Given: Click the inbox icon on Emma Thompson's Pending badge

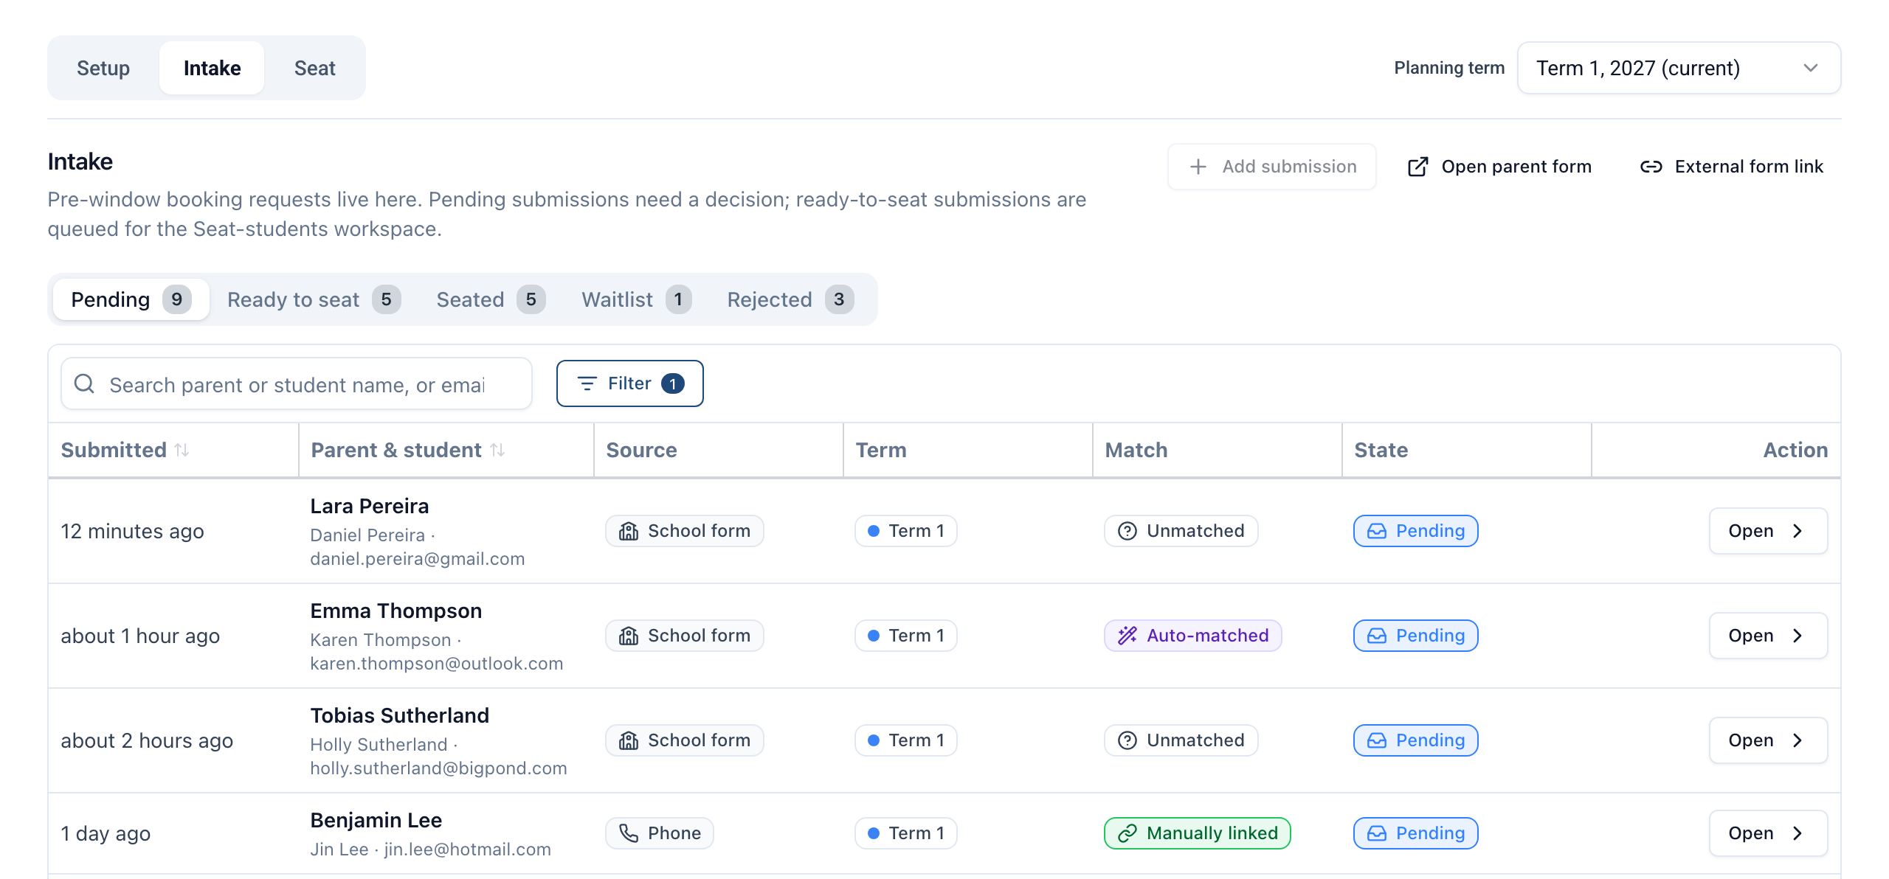Looking at the screenshot, I should pos(1377,636).
